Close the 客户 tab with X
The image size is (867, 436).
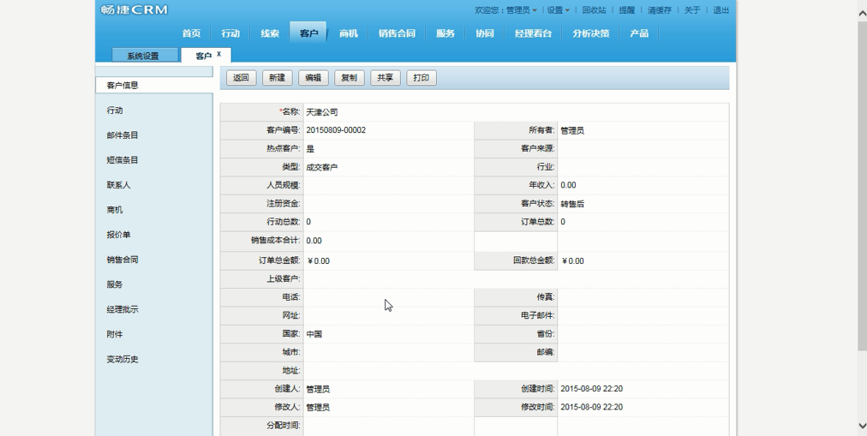click(x=219, y=54)
